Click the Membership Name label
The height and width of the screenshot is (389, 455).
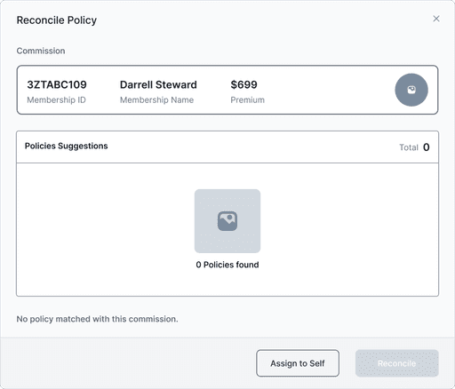(x=156, y=99)
